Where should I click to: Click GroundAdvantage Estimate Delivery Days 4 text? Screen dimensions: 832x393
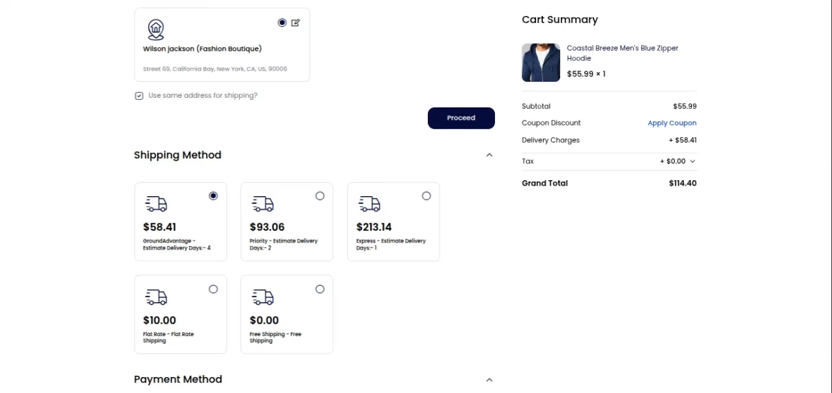tap(177, 245)
